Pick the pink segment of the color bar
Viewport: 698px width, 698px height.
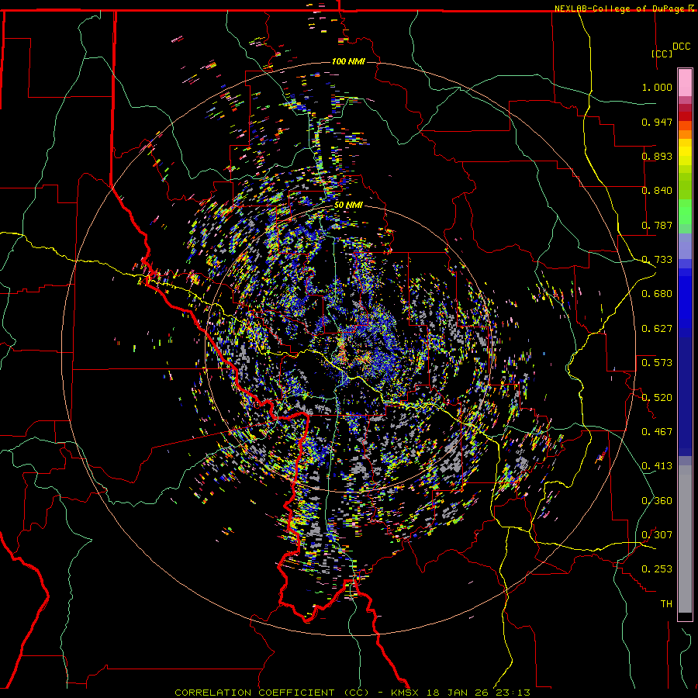685,83
